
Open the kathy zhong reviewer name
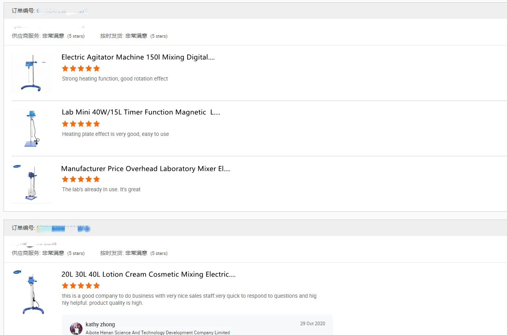pos(100,324)
